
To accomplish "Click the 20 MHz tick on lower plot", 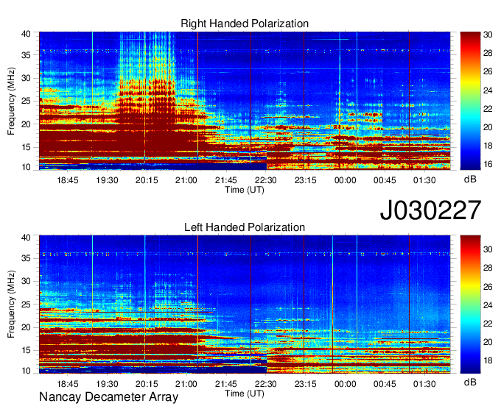I will click(x=26, y=327).
